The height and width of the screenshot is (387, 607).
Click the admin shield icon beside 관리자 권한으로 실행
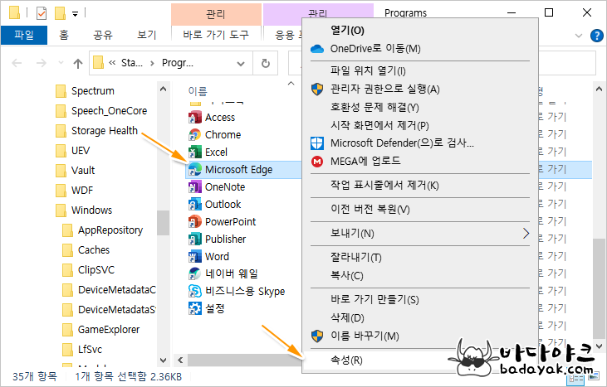(x=317, y=89)
